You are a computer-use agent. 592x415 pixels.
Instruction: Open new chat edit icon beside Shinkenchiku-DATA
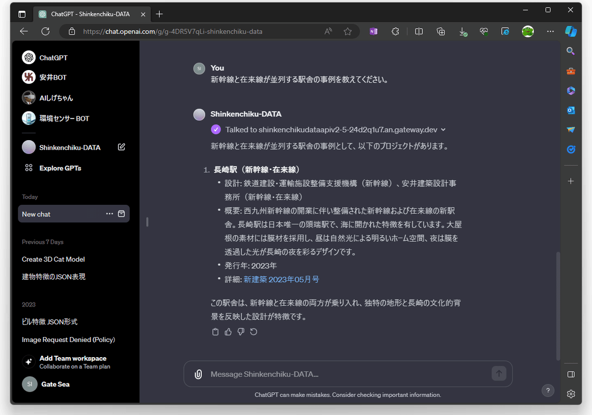click(x=121, y=147)
